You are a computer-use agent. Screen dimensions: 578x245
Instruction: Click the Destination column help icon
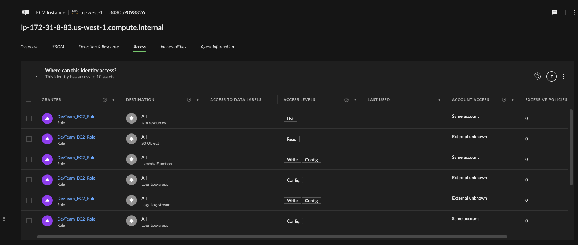pyautogui.click(x=189, y=100)
